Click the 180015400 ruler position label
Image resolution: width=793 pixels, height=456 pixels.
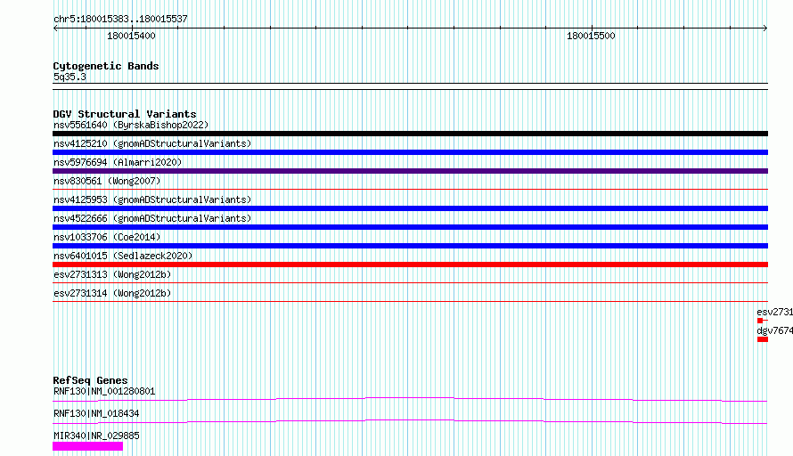point(131,36)
